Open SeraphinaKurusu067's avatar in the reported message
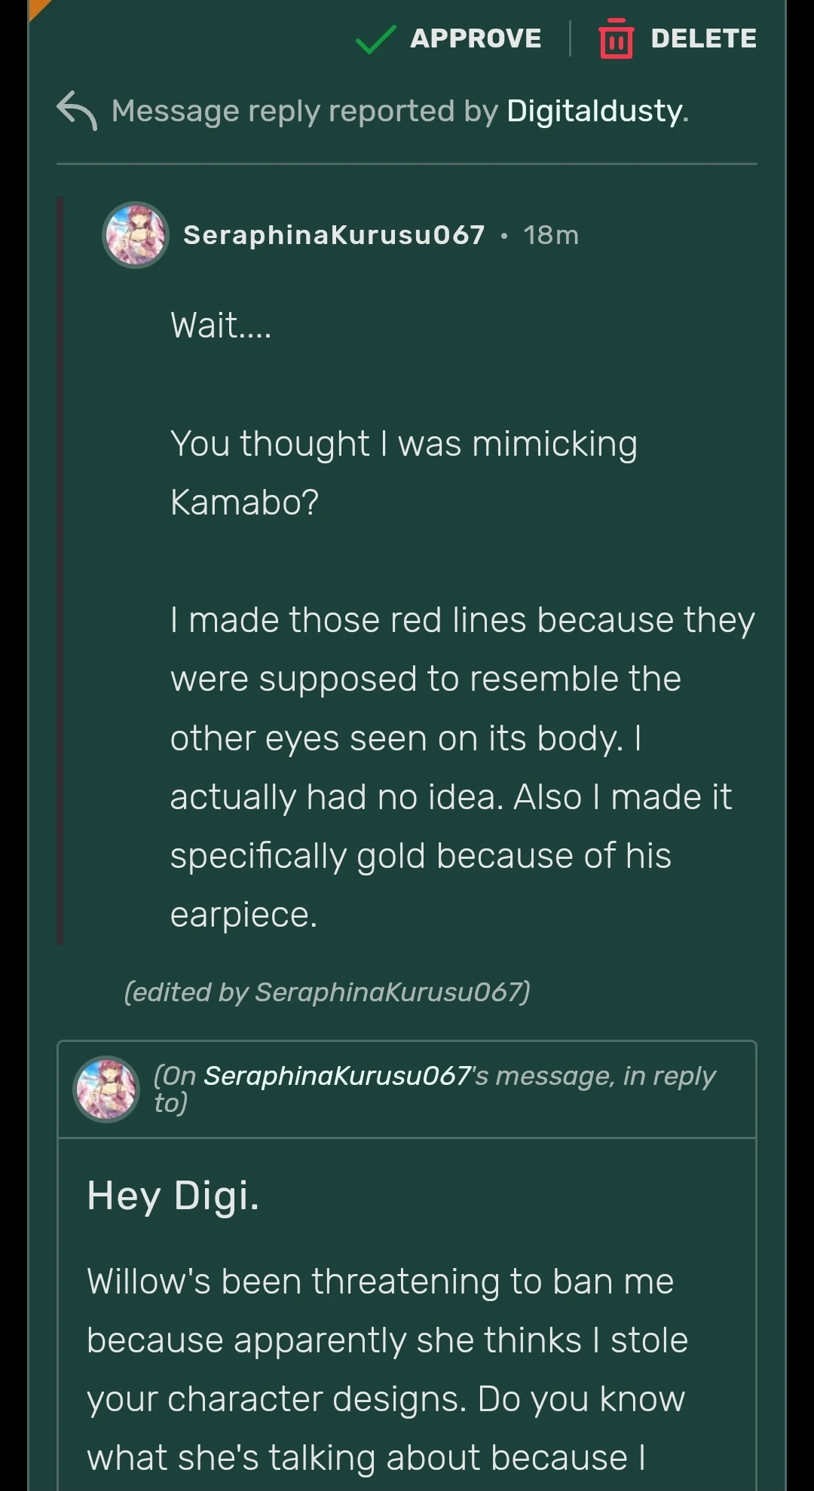Image resolution: width=814 pixels, height=1491 pixels. [x=135, y=235]
